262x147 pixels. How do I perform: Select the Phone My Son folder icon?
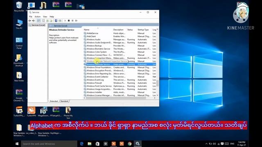click(x=68, y=113)
